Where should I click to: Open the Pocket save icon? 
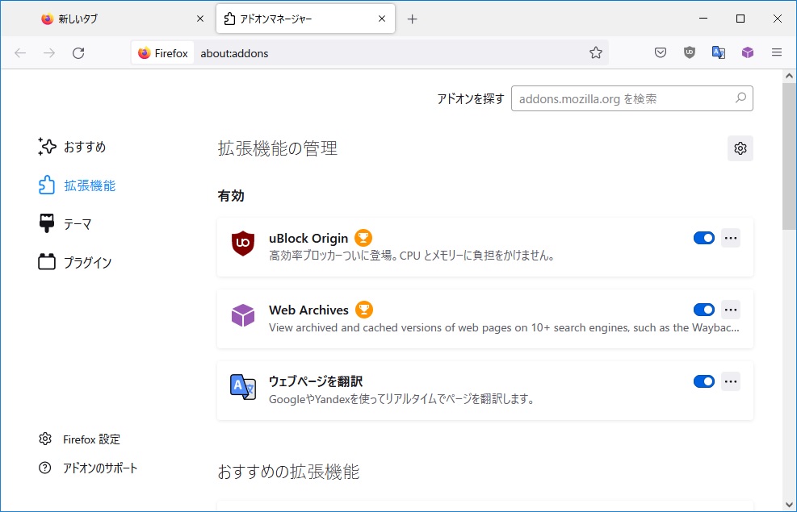(x=660, y=52)
